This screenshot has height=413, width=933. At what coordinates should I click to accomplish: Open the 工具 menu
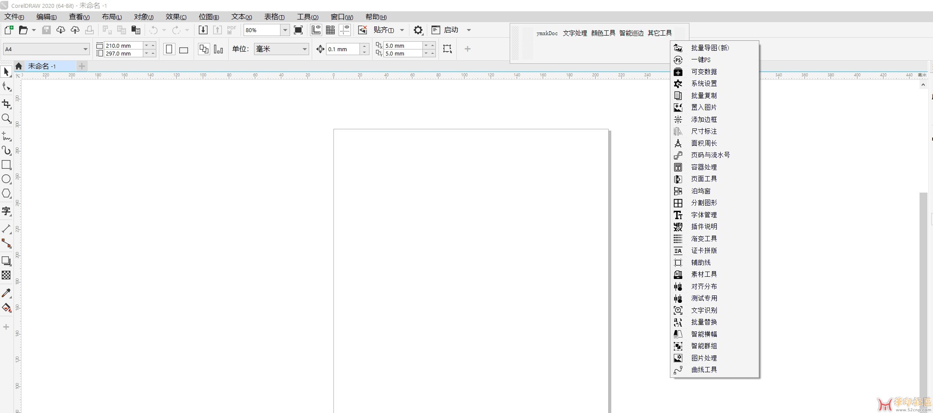click(x=307, y=17)
